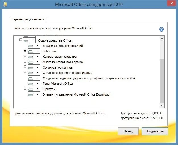The image size is (178, 145).
Task: Open install options dropdown for Общие средства Office
Action: tap(29, 40)
